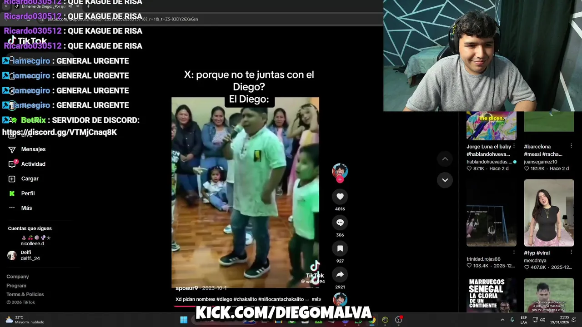582x327 pixels.
Task: Open the mercdmya account link
Action: coord(535,261)
